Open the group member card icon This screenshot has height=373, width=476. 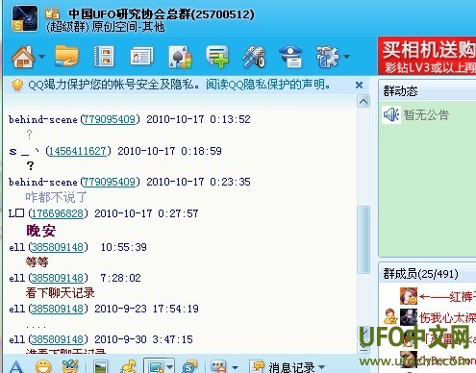coord(141,57)
